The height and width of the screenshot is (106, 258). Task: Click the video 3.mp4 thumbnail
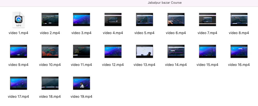point(81,19)
